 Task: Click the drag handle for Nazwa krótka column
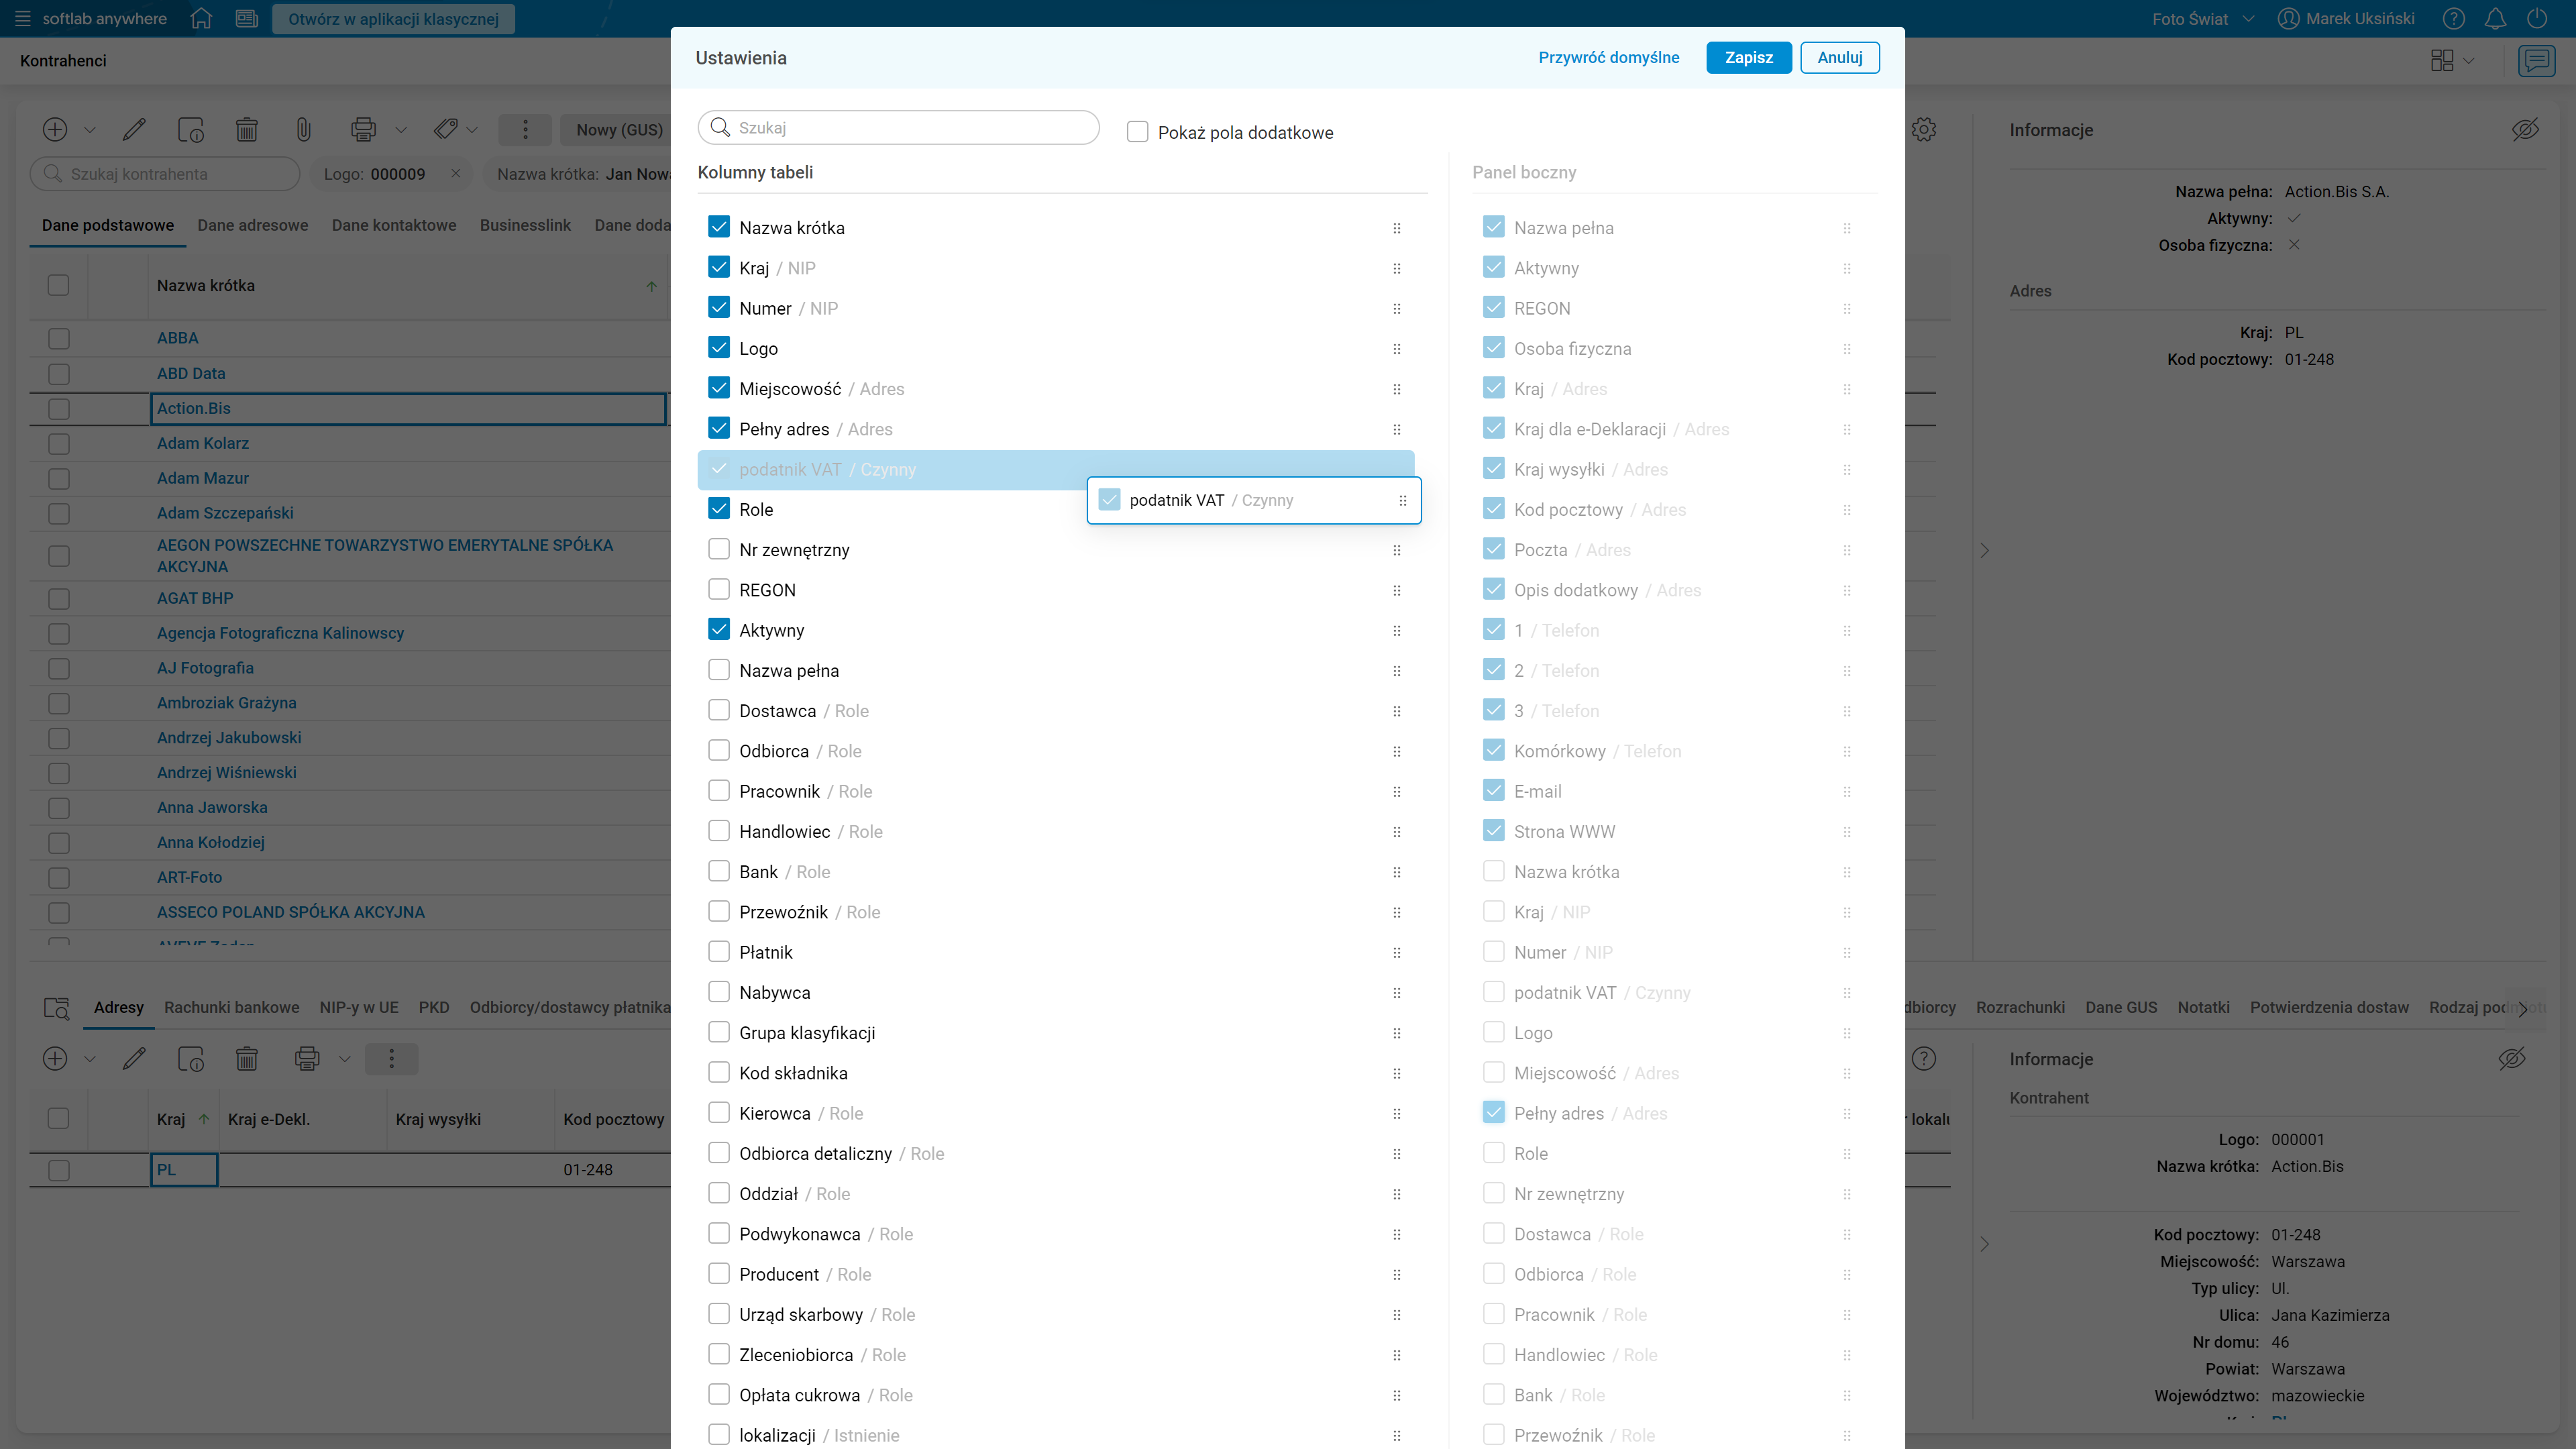click(1396, 228)
